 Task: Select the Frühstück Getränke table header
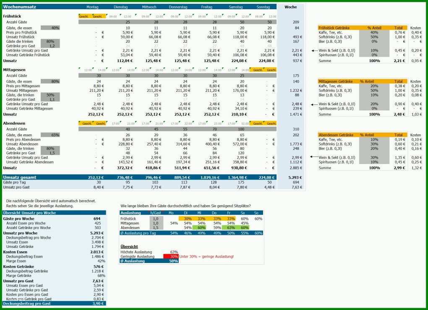(x=334, y=28)
